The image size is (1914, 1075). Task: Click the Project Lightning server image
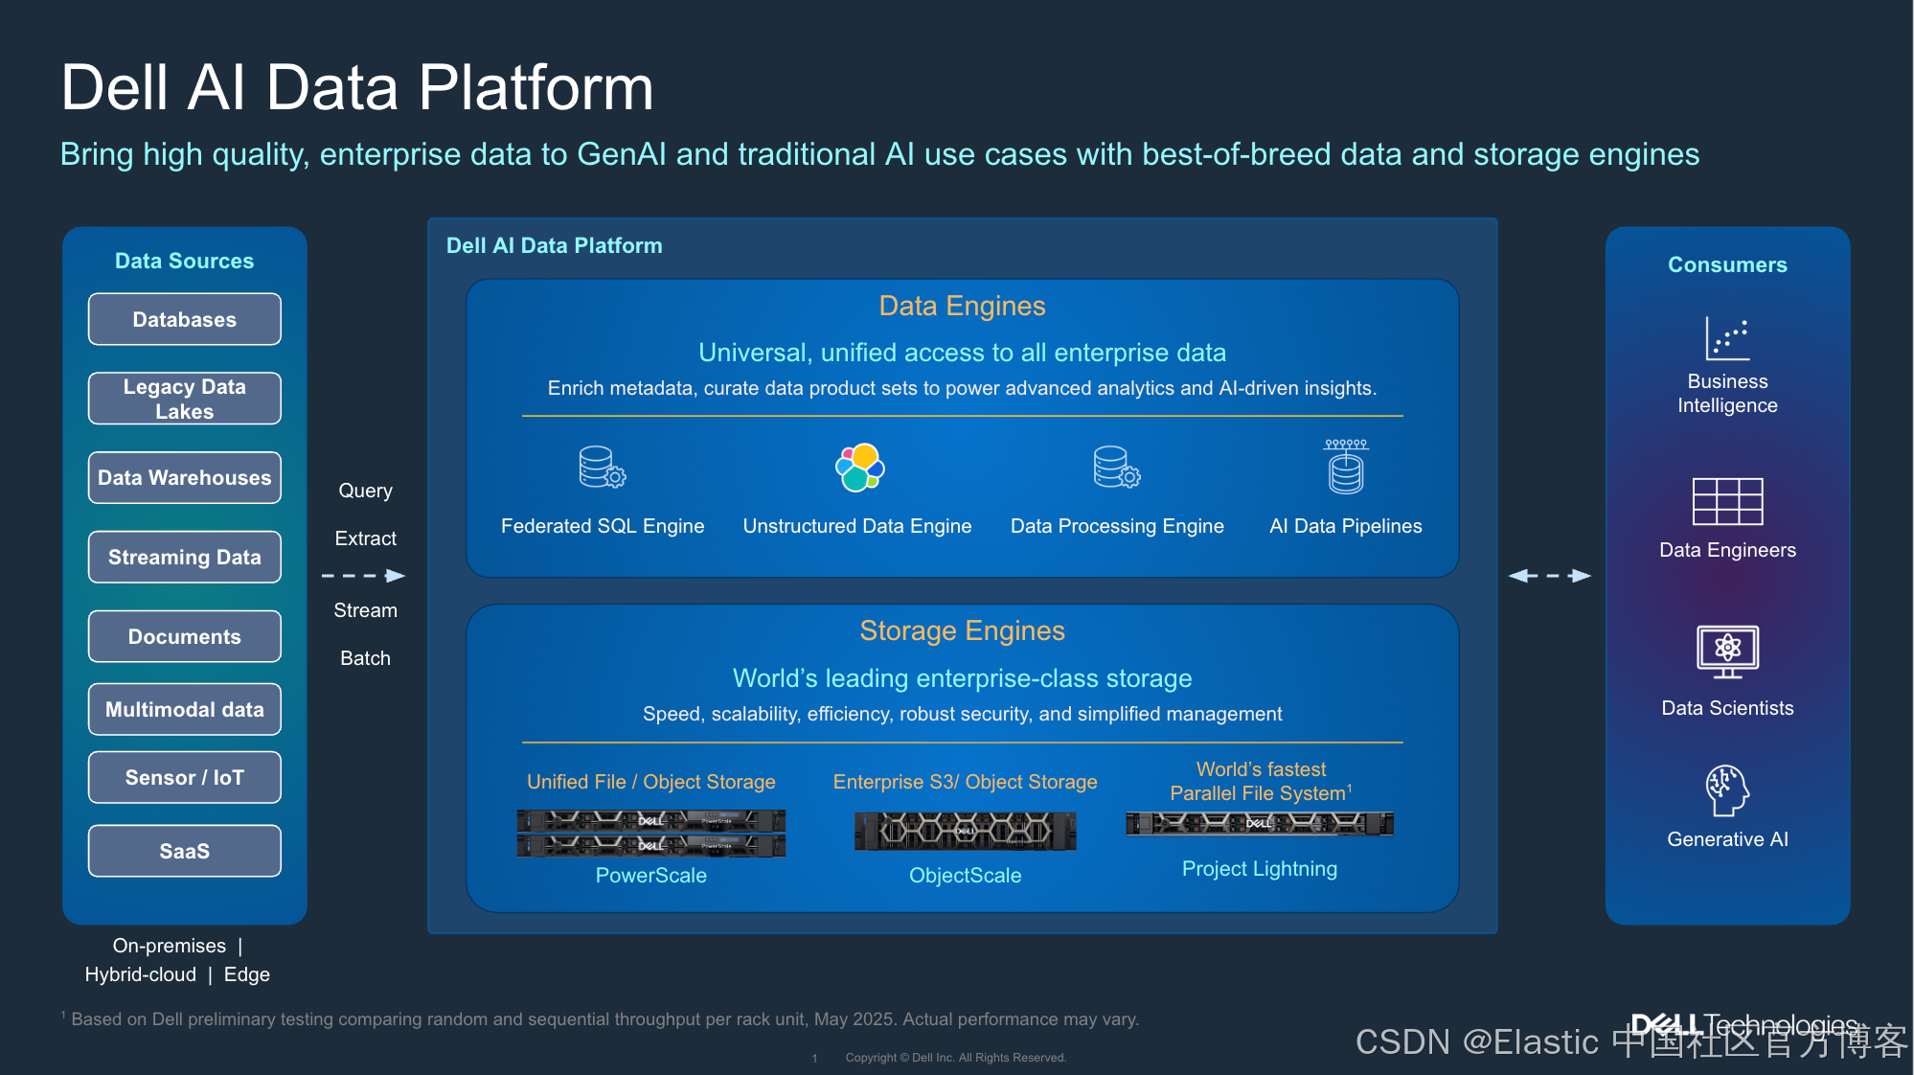pos(1260,823)
